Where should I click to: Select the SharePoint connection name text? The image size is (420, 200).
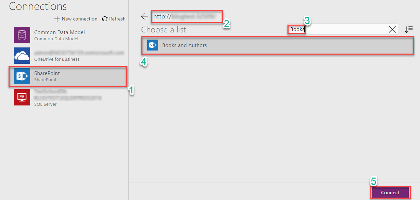(x=47, y=73)
